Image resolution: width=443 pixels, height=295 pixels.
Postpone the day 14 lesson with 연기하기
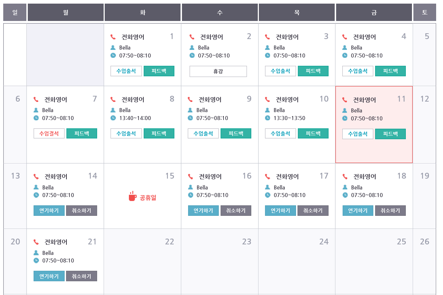(x=49, y=210)
